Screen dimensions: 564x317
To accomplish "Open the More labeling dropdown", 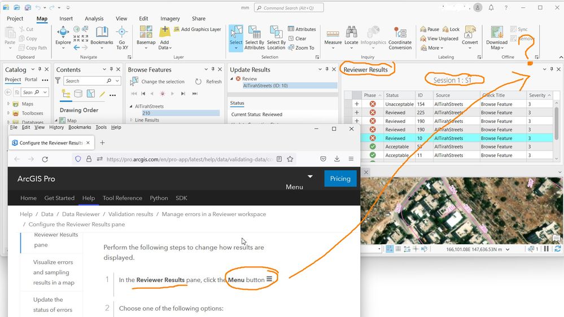I will click(432, 48).
